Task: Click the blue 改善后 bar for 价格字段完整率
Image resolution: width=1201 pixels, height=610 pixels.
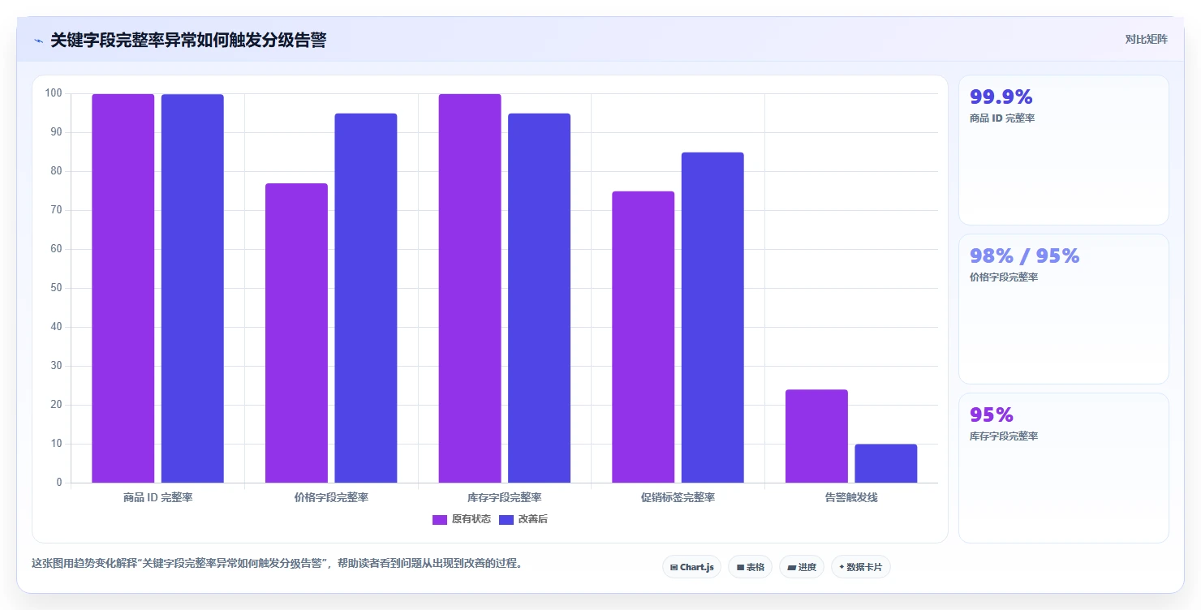Action: pyautogui.click(x=366, y=299)
